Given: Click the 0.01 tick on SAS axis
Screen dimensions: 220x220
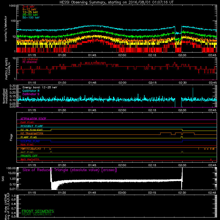Looking at the screenshot, I should coord(13,189).
